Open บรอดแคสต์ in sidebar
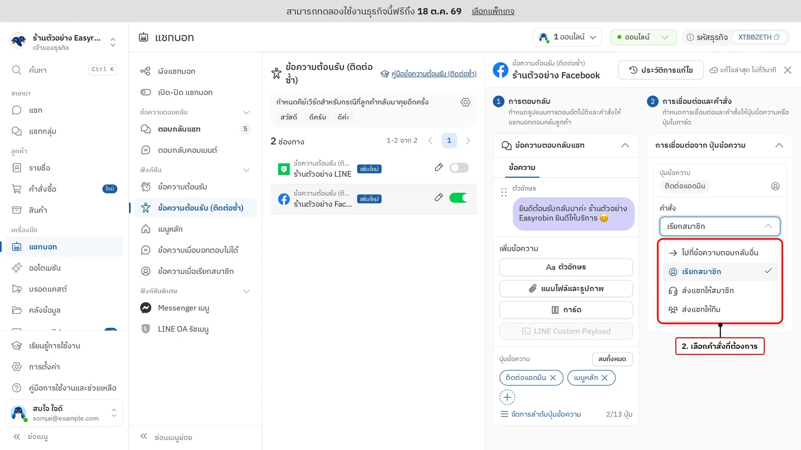 64,289
